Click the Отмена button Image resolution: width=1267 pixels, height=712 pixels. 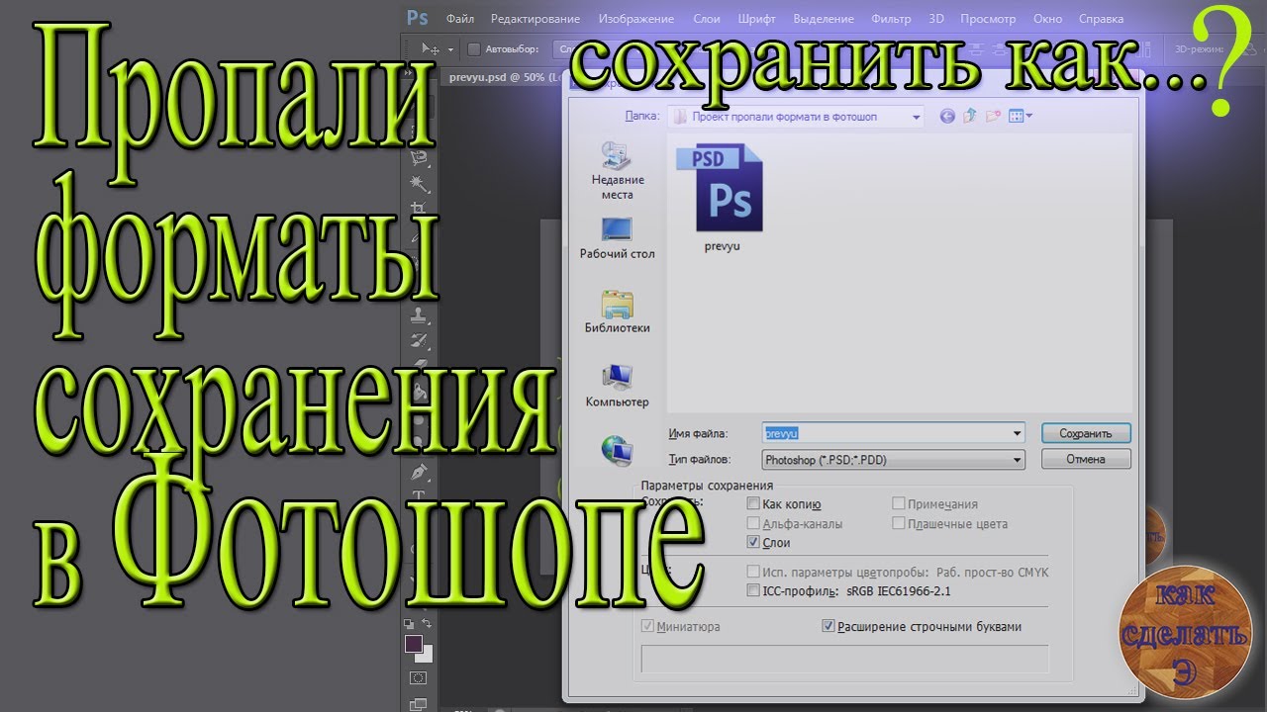(1086, 460)
